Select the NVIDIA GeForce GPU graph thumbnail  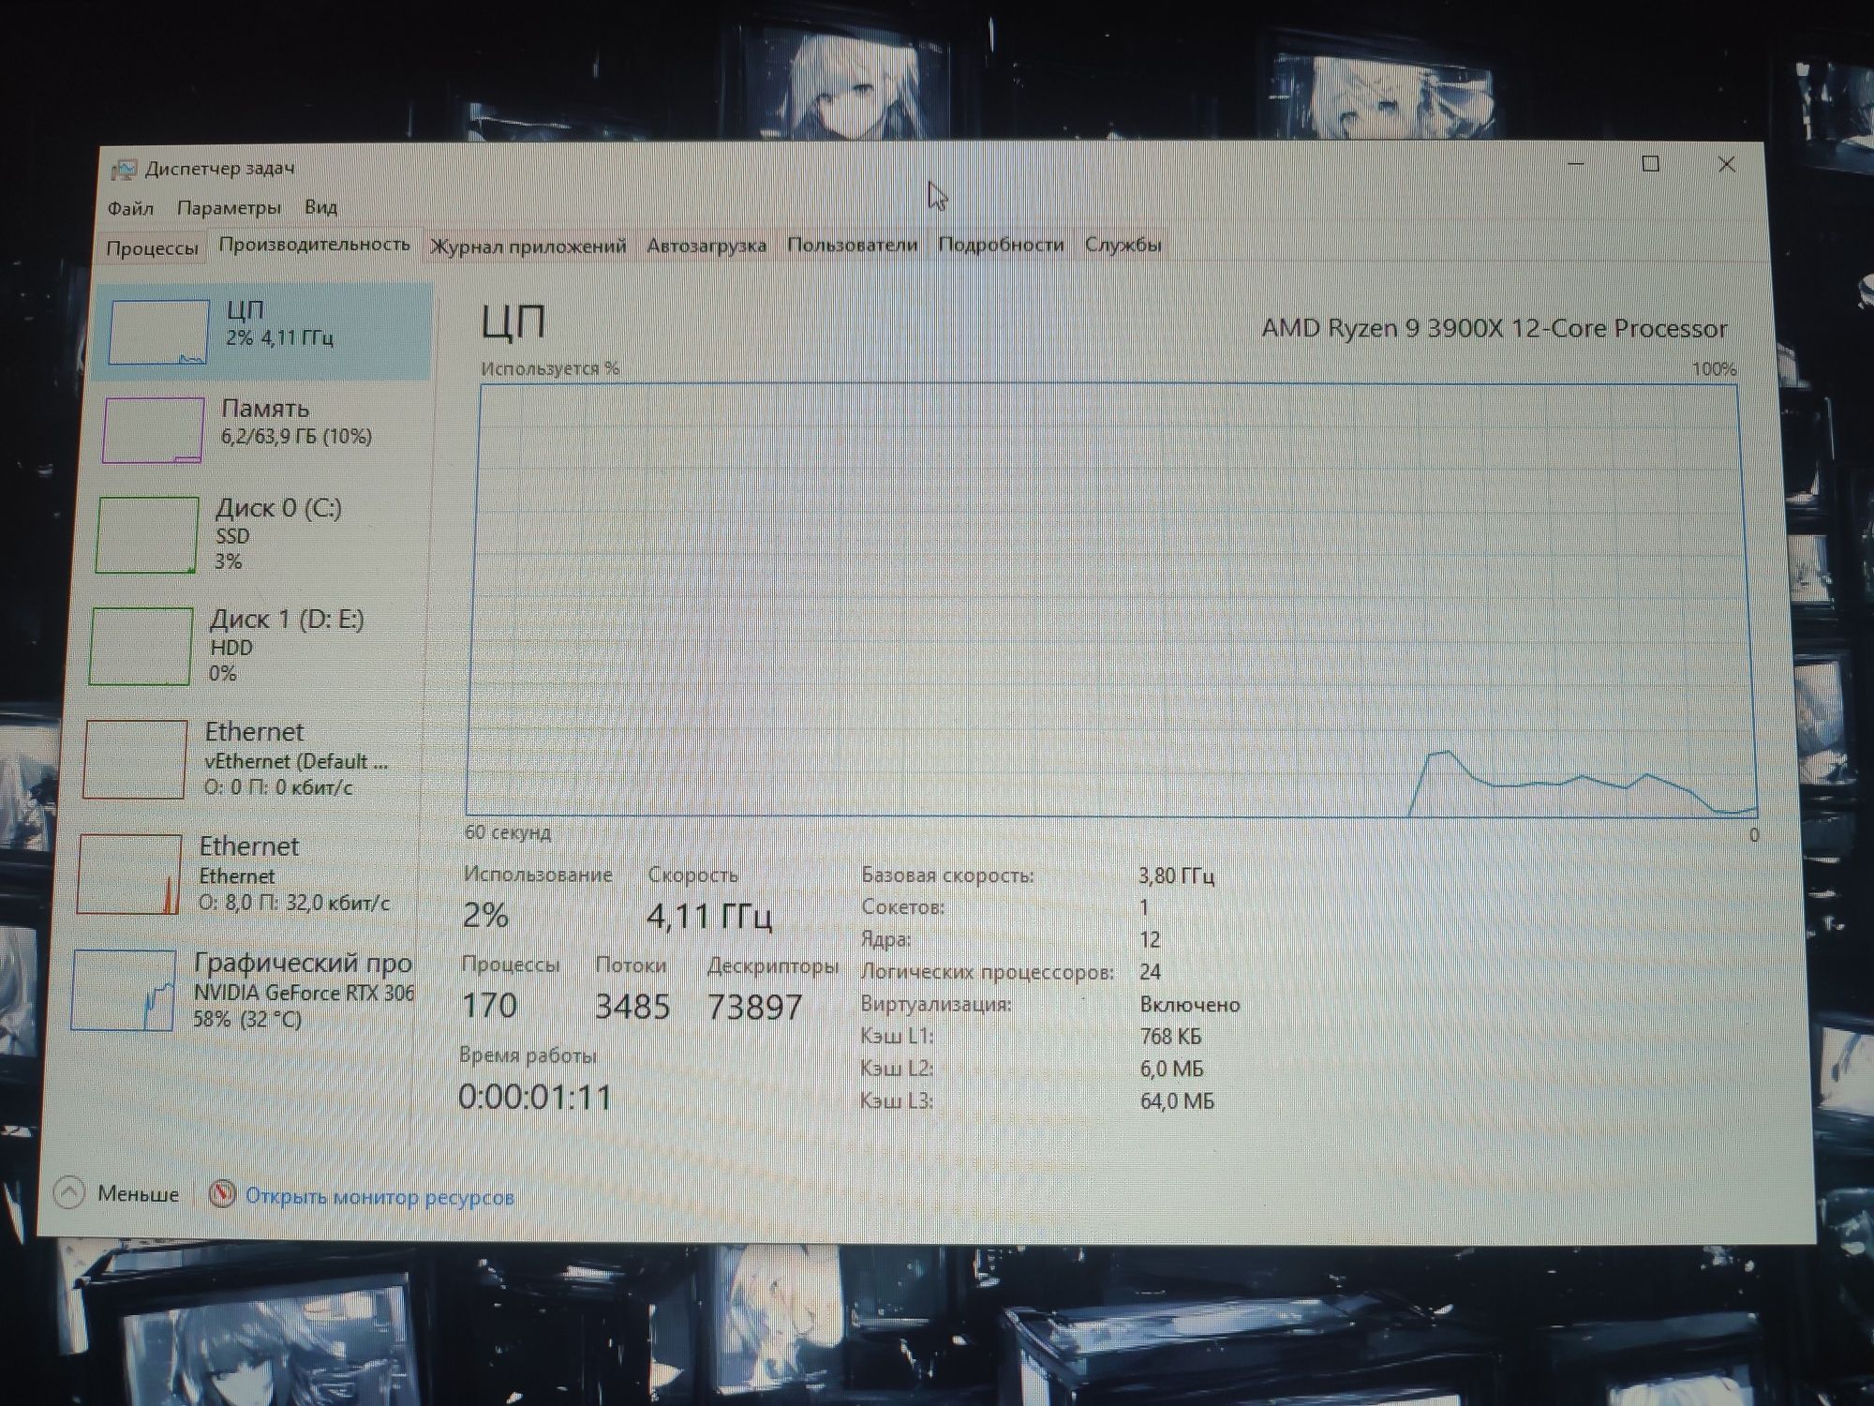[124, 990]
